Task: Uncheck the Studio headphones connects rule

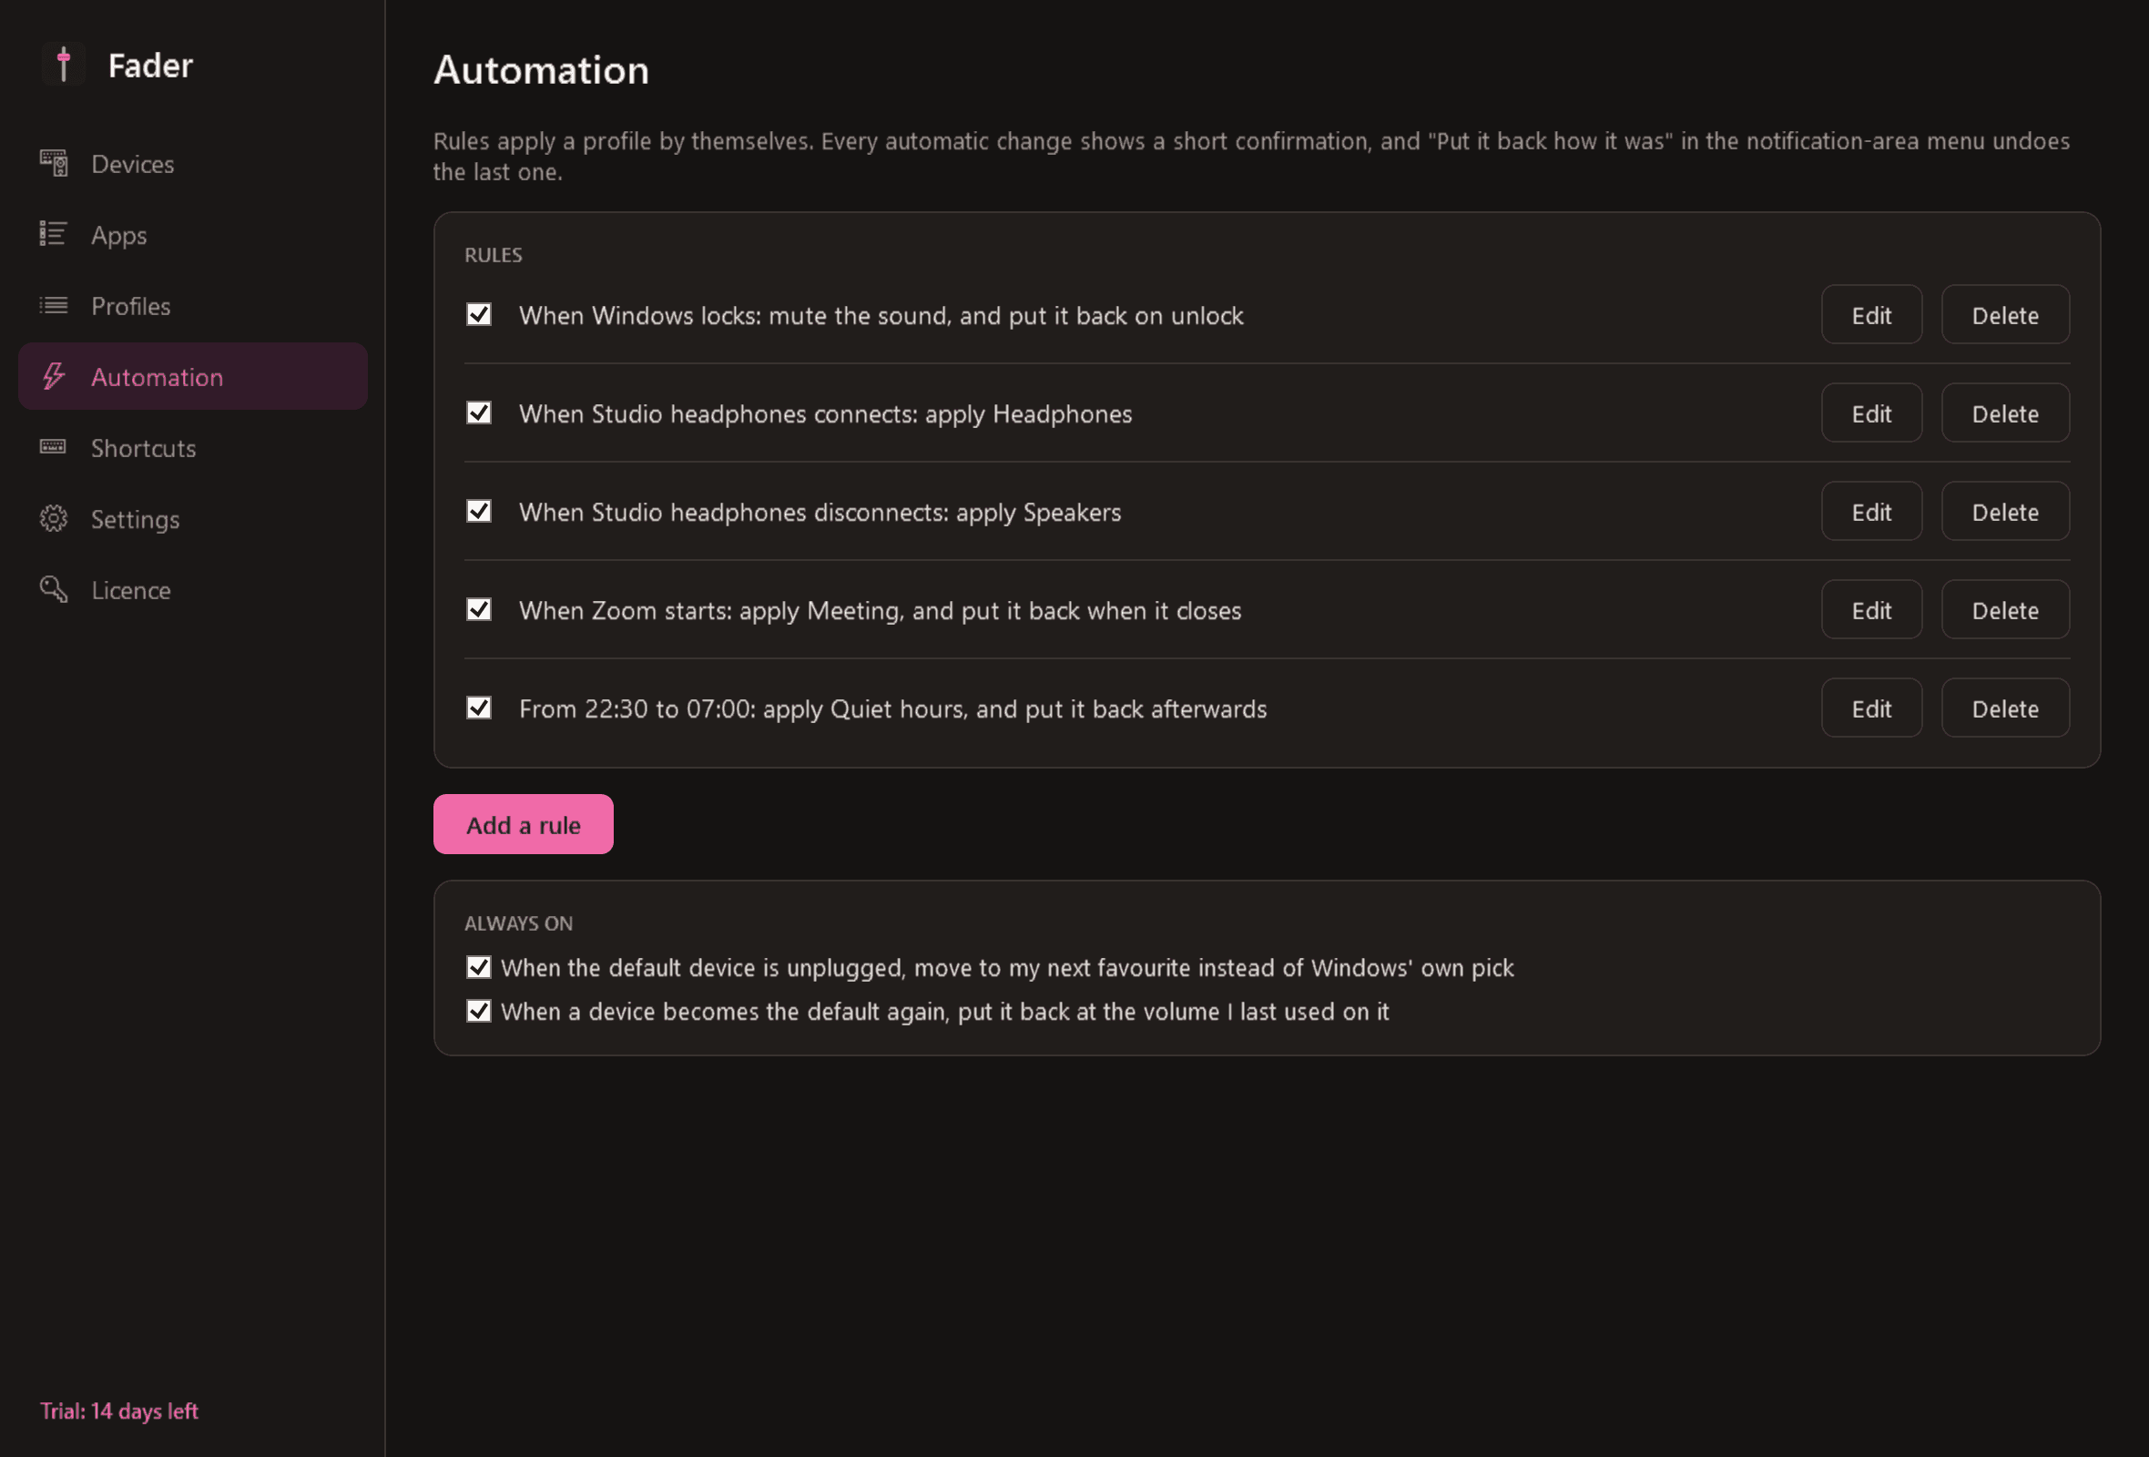Action: coord(479,413)
